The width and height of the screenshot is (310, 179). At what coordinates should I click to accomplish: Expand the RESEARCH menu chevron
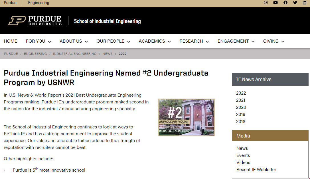click(x=207, y=41)
